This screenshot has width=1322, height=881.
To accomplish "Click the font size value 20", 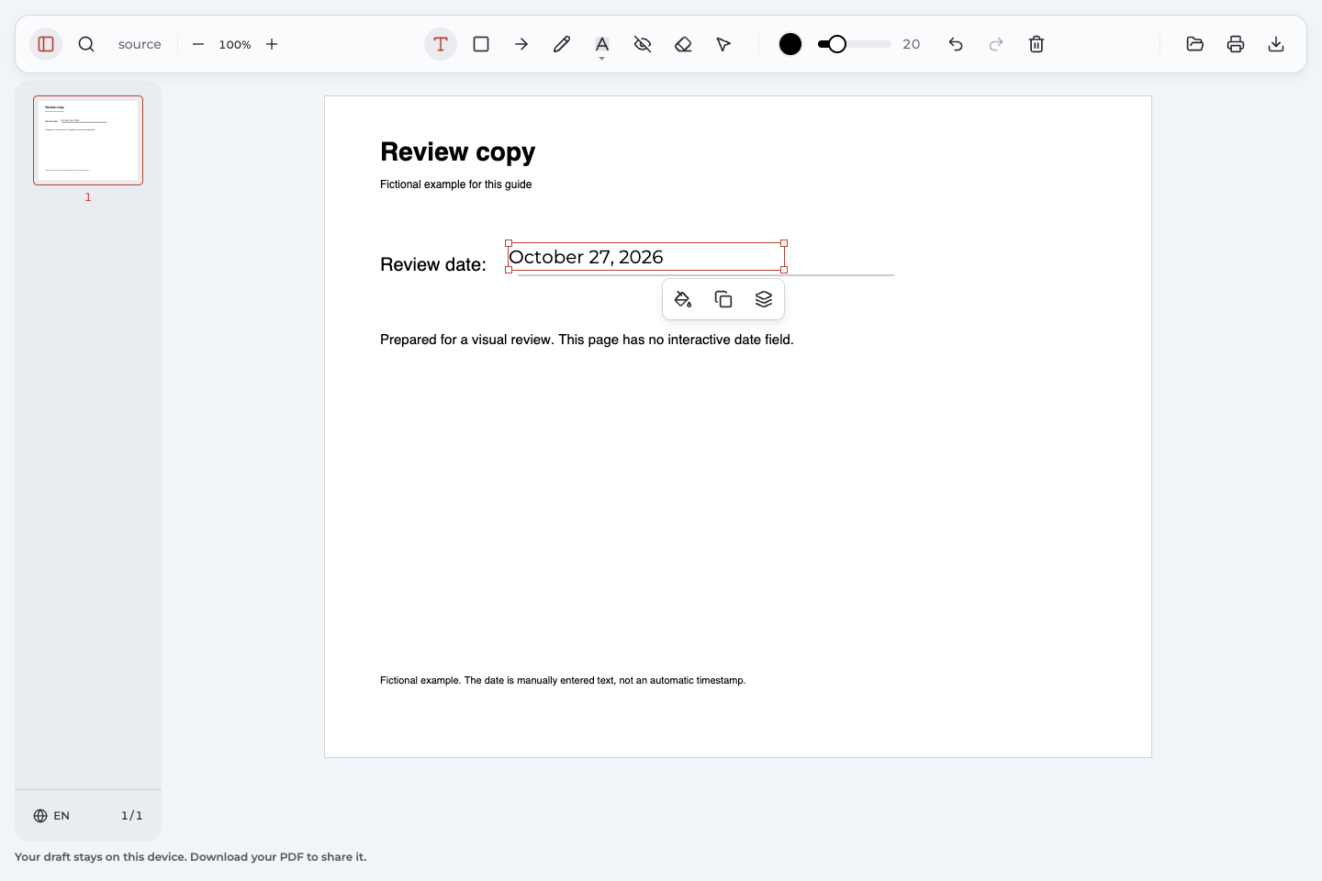I will tap(912, 44).
